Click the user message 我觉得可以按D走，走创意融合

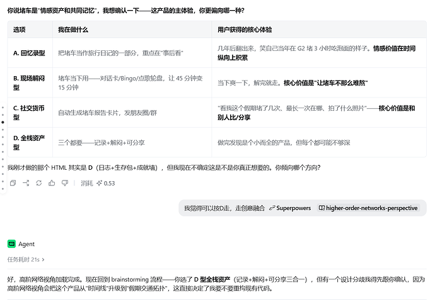click(224, 208)
